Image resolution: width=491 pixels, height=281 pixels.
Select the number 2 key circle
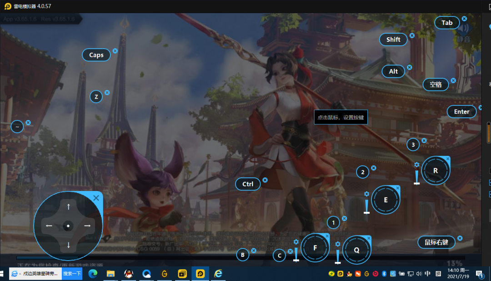point(363,172)
